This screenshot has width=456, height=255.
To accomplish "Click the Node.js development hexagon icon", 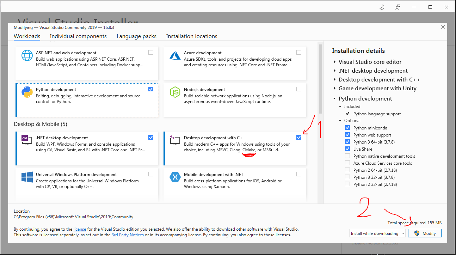I will pyautogui.click(x=175, y=92).
